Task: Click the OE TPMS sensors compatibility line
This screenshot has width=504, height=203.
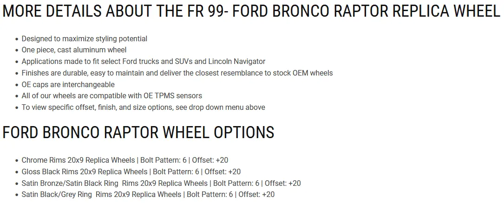Action: click(112, 95)
